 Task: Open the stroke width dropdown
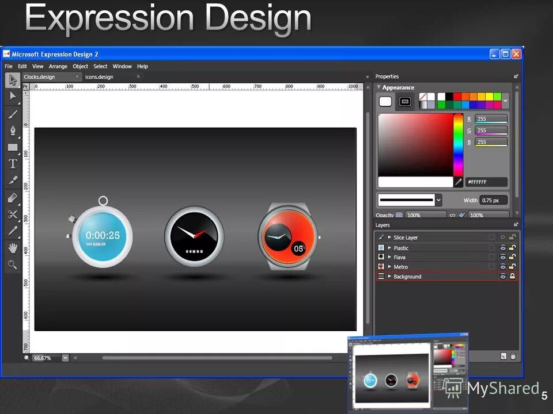point(438,200)
